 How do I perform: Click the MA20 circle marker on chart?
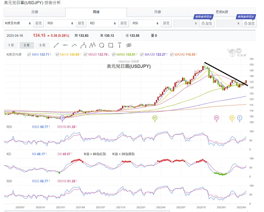[x=216, y=118]
